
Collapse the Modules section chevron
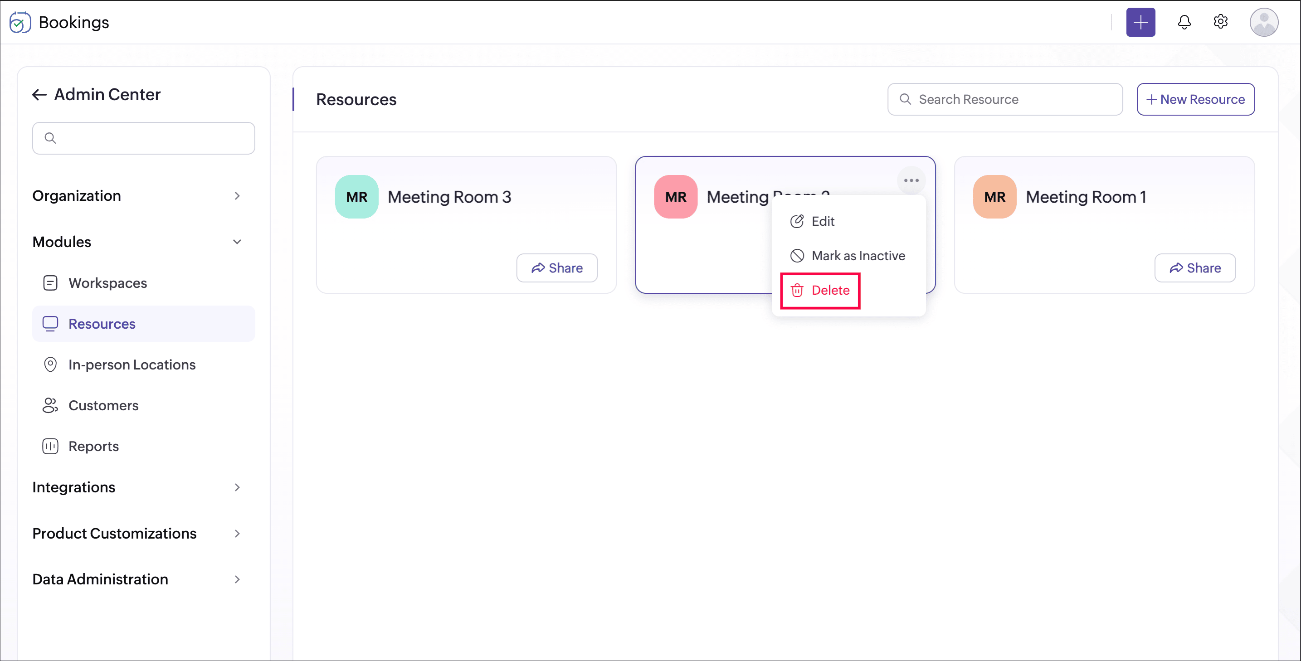[x=237, y=242]
